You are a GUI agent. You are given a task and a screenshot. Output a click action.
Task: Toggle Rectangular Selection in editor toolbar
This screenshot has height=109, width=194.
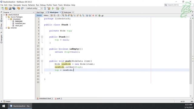74,15
